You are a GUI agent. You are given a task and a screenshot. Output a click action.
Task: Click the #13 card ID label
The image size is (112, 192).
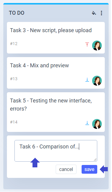click(14, 79)
